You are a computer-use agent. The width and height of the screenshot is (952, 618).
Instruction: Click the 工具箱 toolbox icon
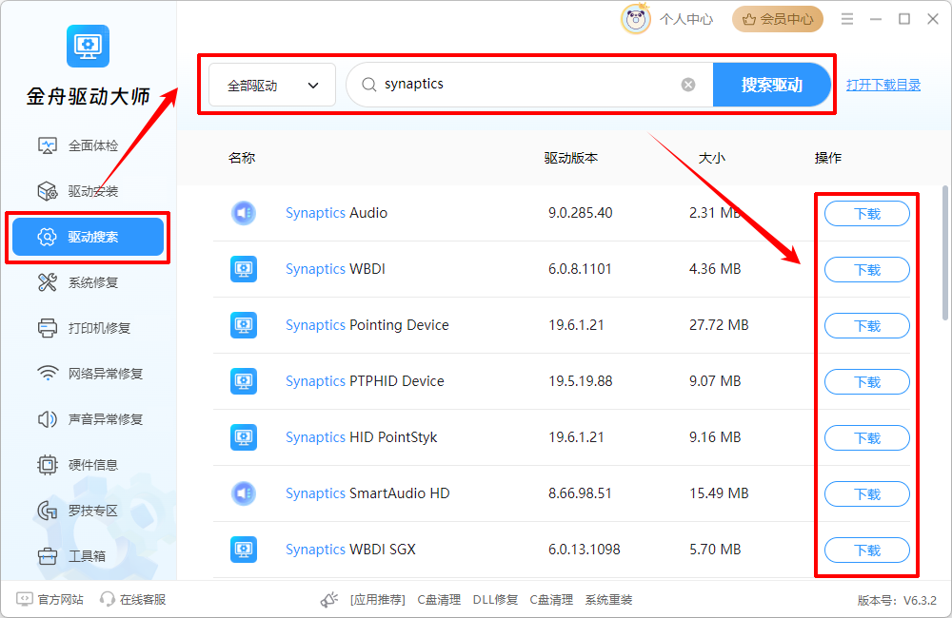pos(48,555)
